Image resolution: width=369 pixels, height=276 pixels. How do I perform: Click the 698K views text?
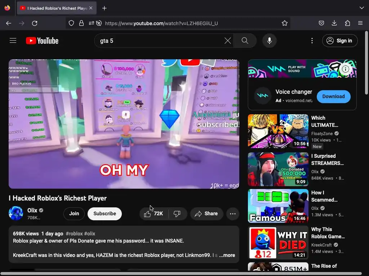click(26, 234)
